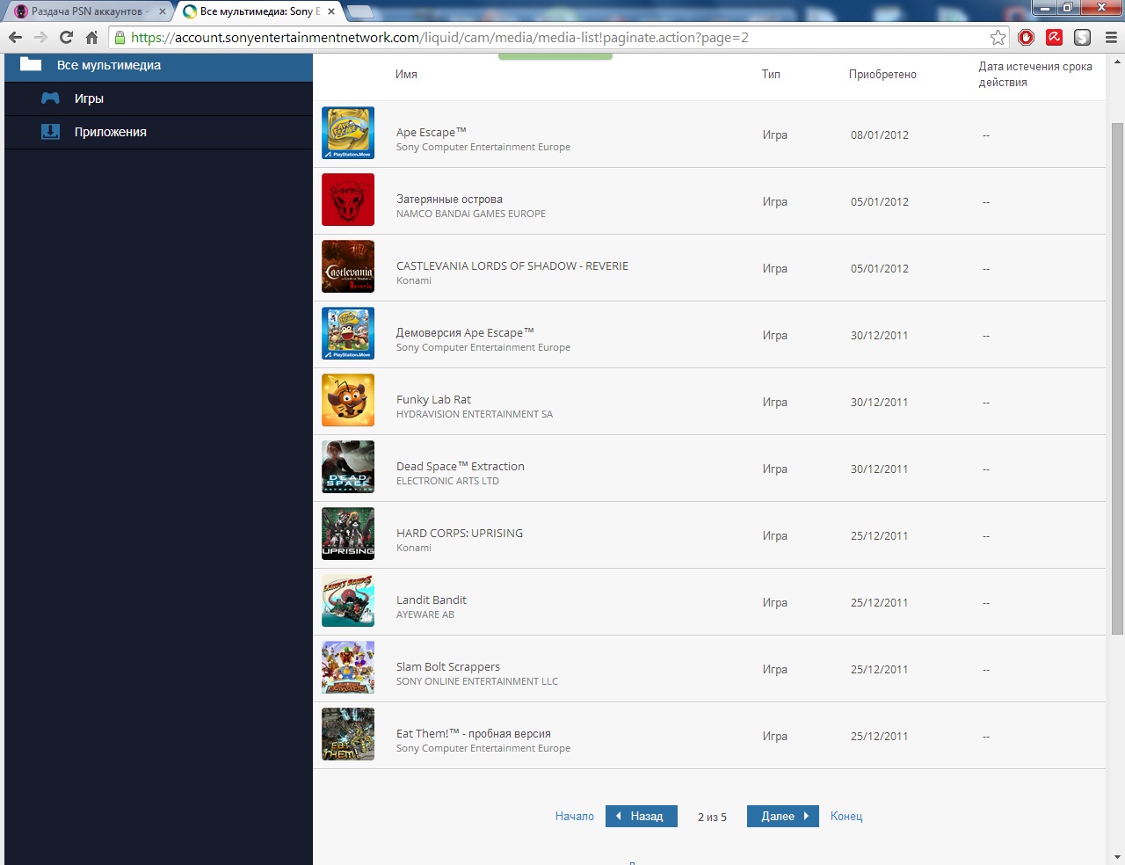Screen dimensions: 1125x865
Task: Open the Hard Corps Uprising thumbnail
Action: pos(348,534)
